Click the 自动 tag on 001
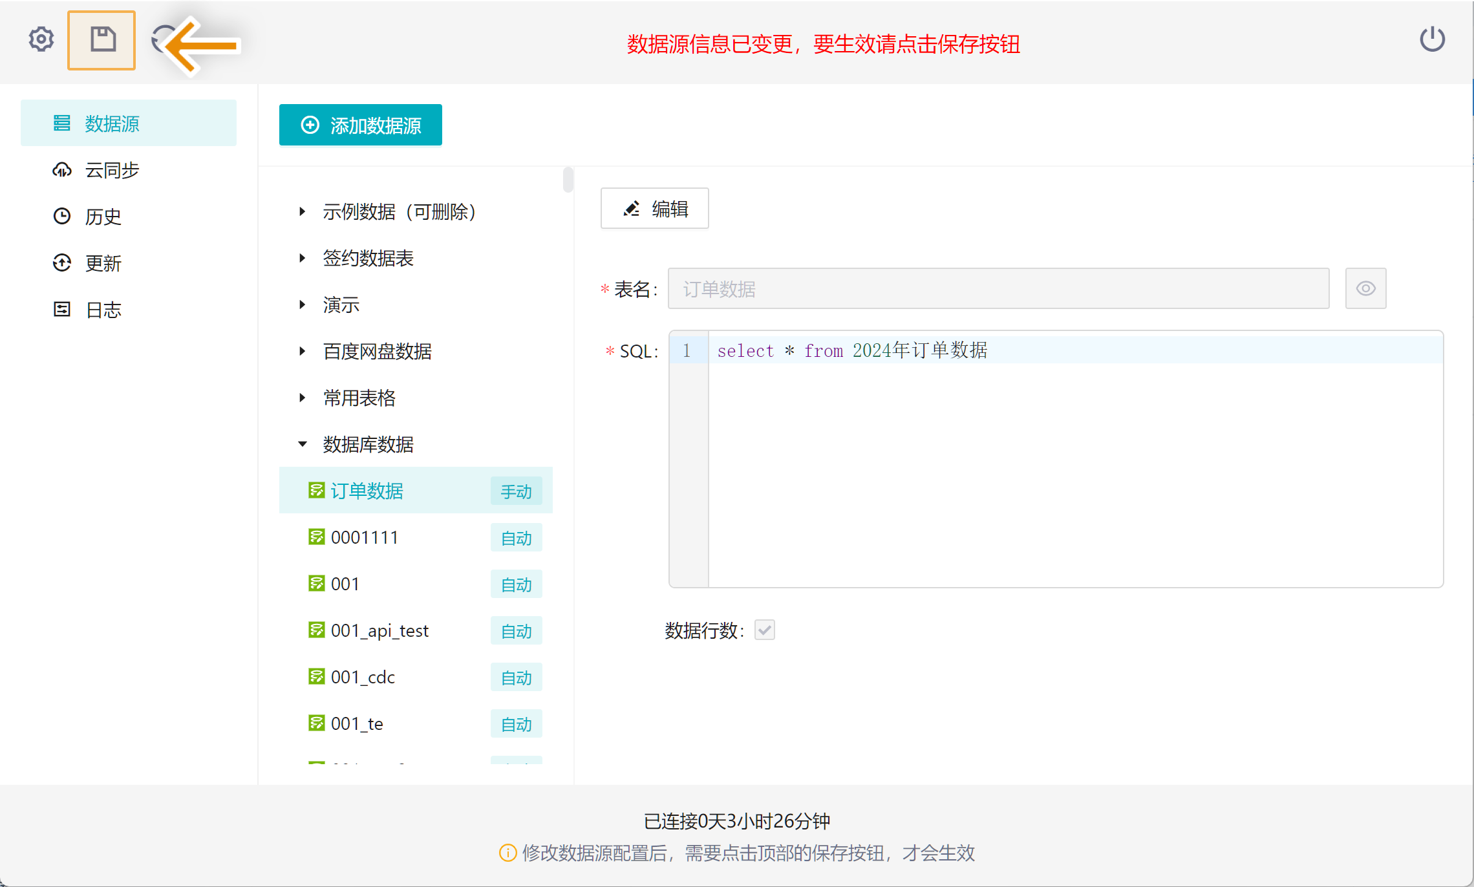 pyautogui.click(x=516, y=584)
